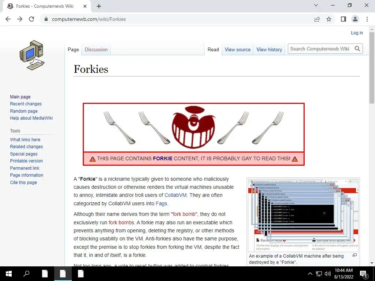Open the taskbar clock showing 10:44 AM
Image resolution: width=375 pixels, height=281 pixels.
click(x=344, y=274)
